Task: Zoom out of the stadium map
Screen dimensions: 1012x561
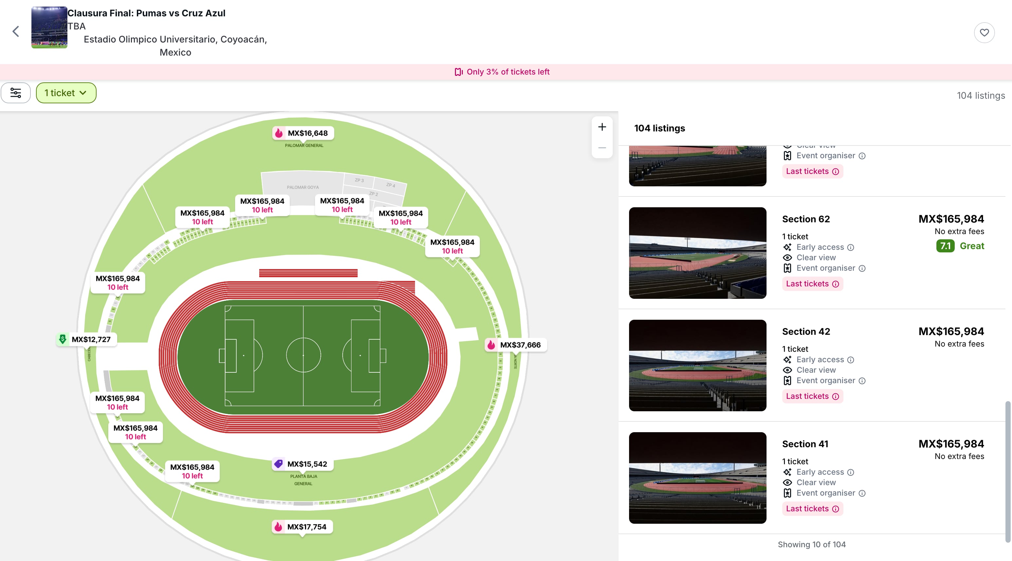Action: [602, 148]
